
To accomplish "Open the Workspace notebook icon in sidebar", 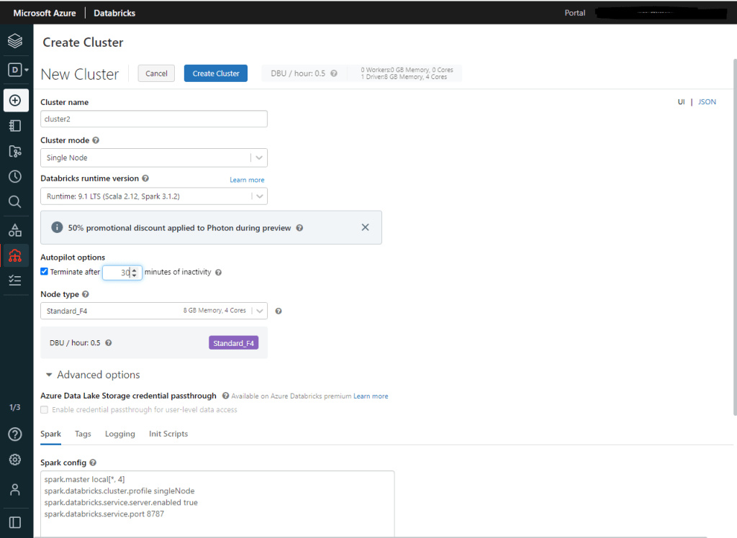I will click(15, 126).
